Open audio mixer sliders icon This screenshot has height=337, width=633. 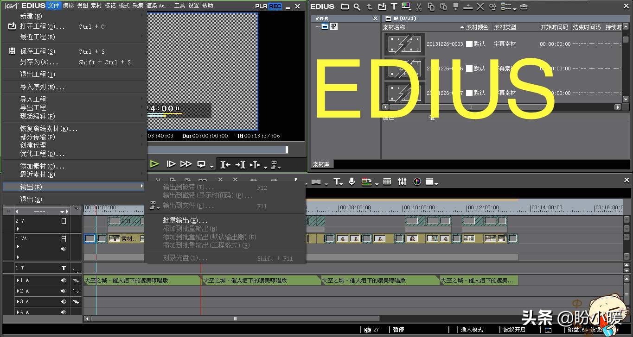tap(402, 181)
